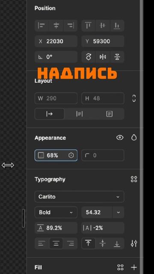
Task: Open Typography styles four-dot icon
Action: pyautogui.click(x=134, y=179)
